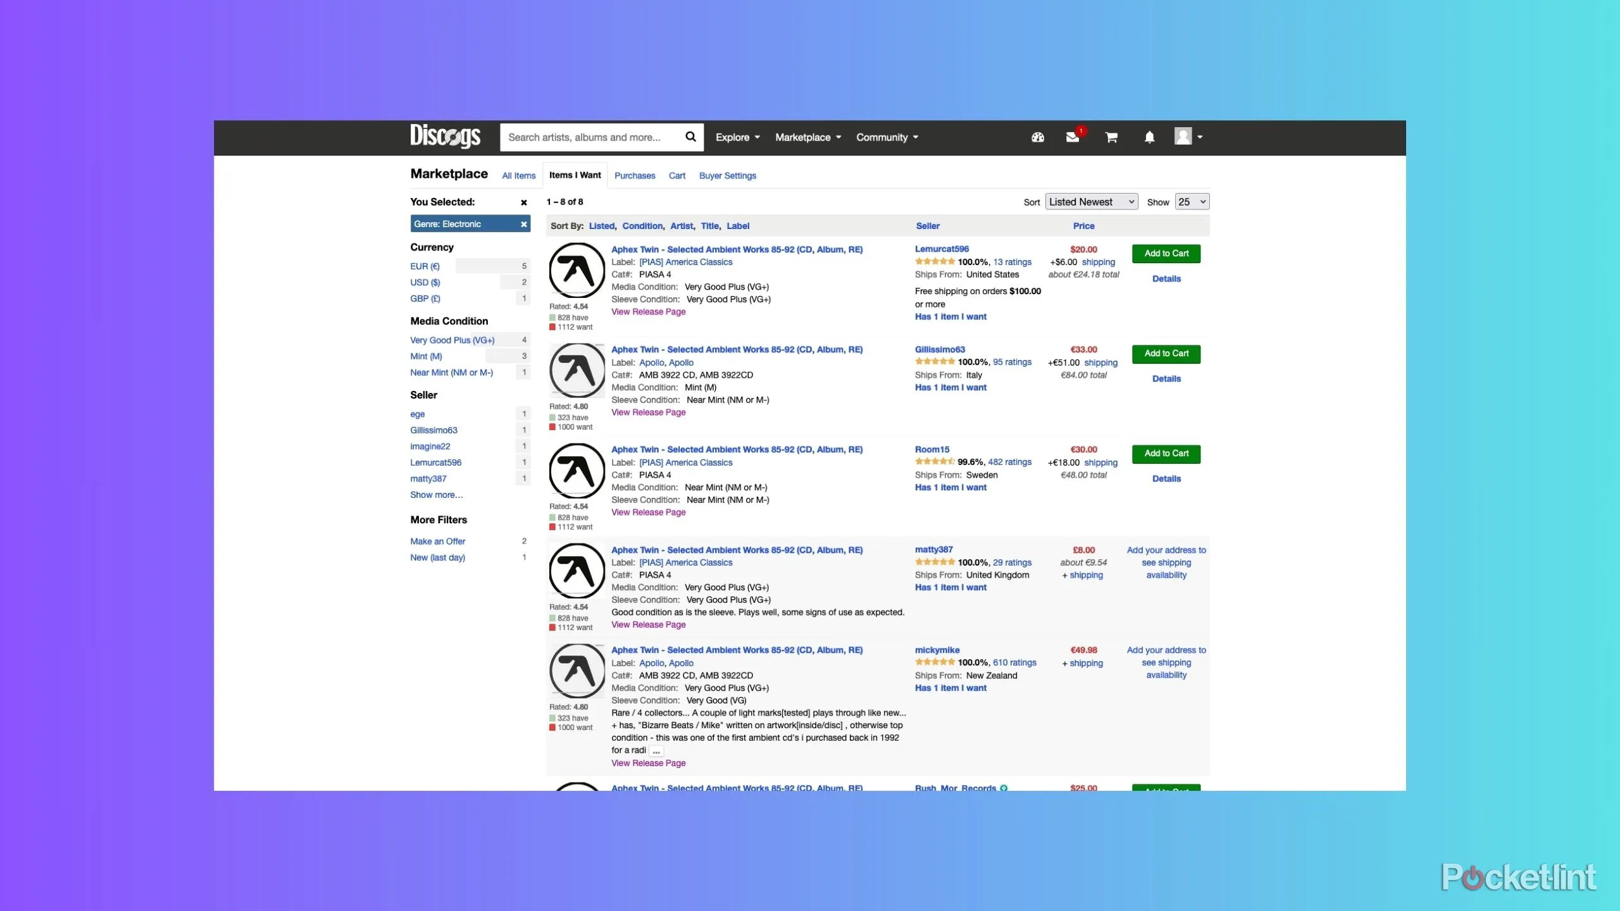Remove the Genre: Electronic filter with its X
This screenshot has height=911, width=1620.
click(x=523, y=224)
